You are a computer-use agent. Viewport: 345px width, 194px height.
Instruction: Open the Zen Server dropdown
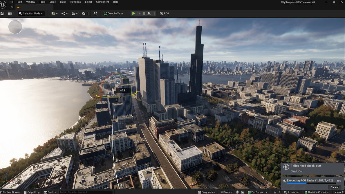click(x=258, y=192)
